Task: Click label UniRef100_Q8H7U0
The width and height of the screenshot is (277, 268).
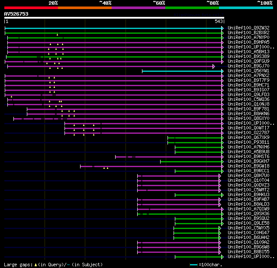Action: click(x=248, y=176)
